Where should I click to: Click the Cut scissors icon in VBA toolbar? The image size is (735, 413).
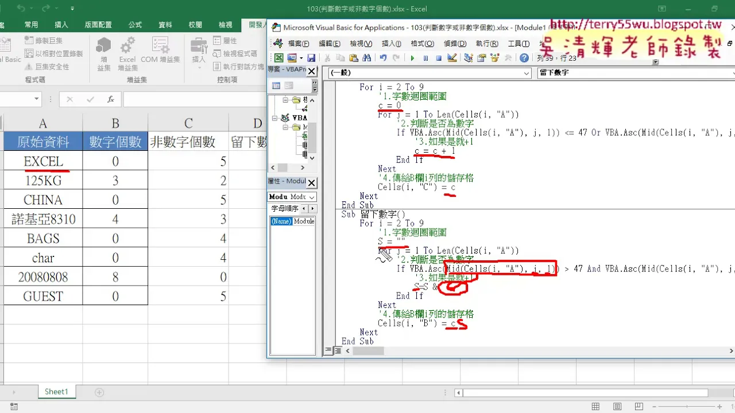point(327,58)
